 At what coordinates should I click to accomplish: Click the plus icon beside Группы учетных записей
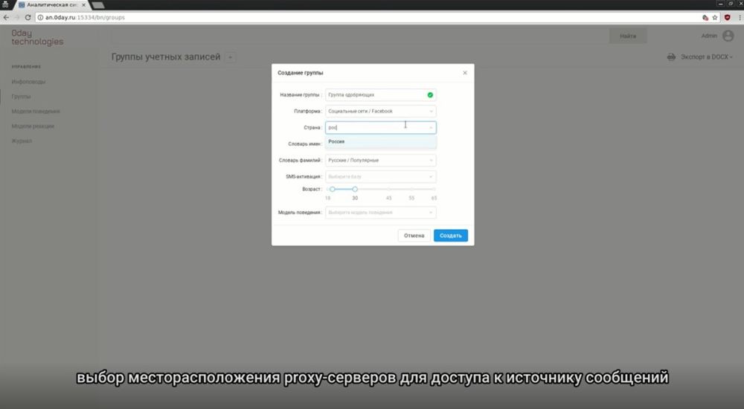[230, 57]
